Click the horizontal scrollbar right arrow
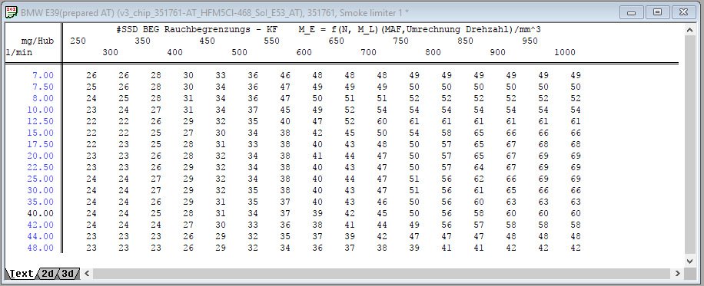 pyautogui.click(x=678, y=273)
